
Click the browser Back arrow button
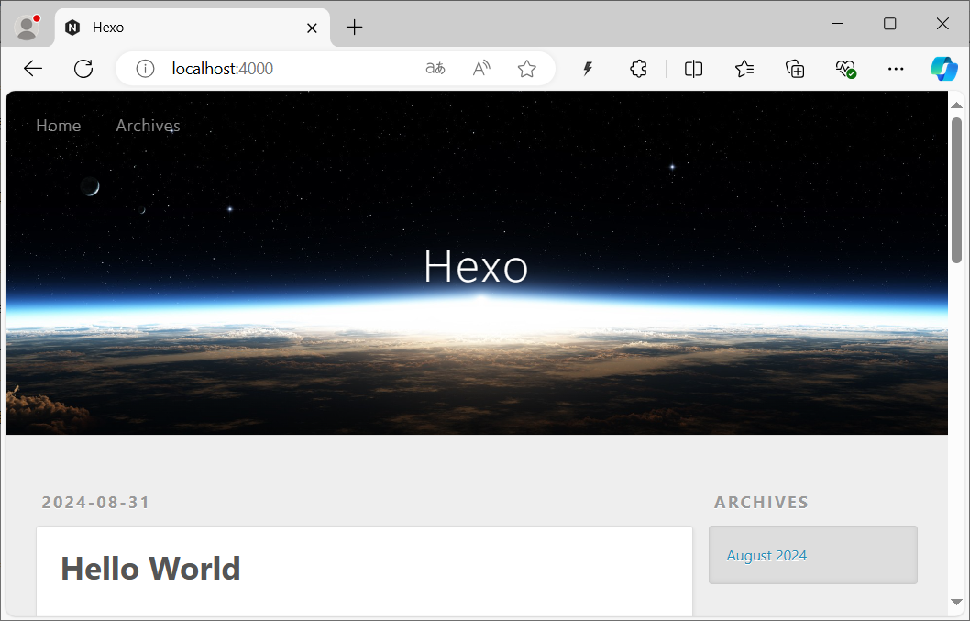[33, 69]
